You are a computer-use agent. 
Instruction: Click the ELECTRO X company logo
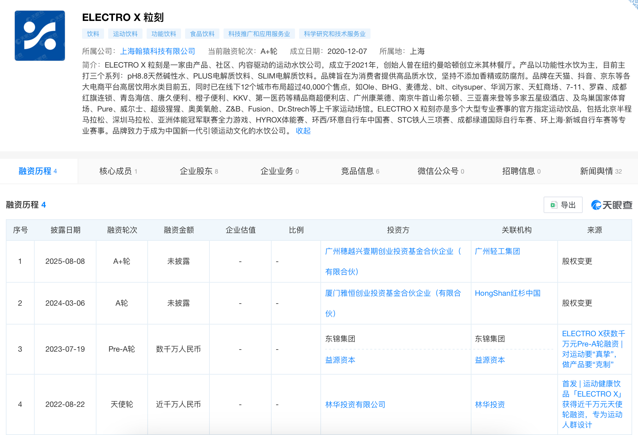40,36
